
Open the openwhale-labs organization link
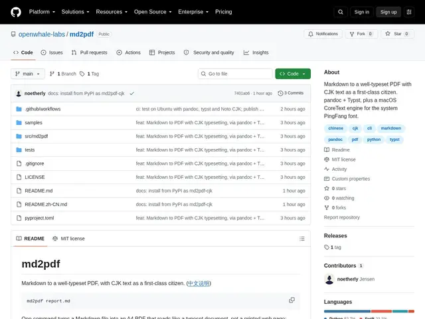pyautogui.click(x=42, y=34)
